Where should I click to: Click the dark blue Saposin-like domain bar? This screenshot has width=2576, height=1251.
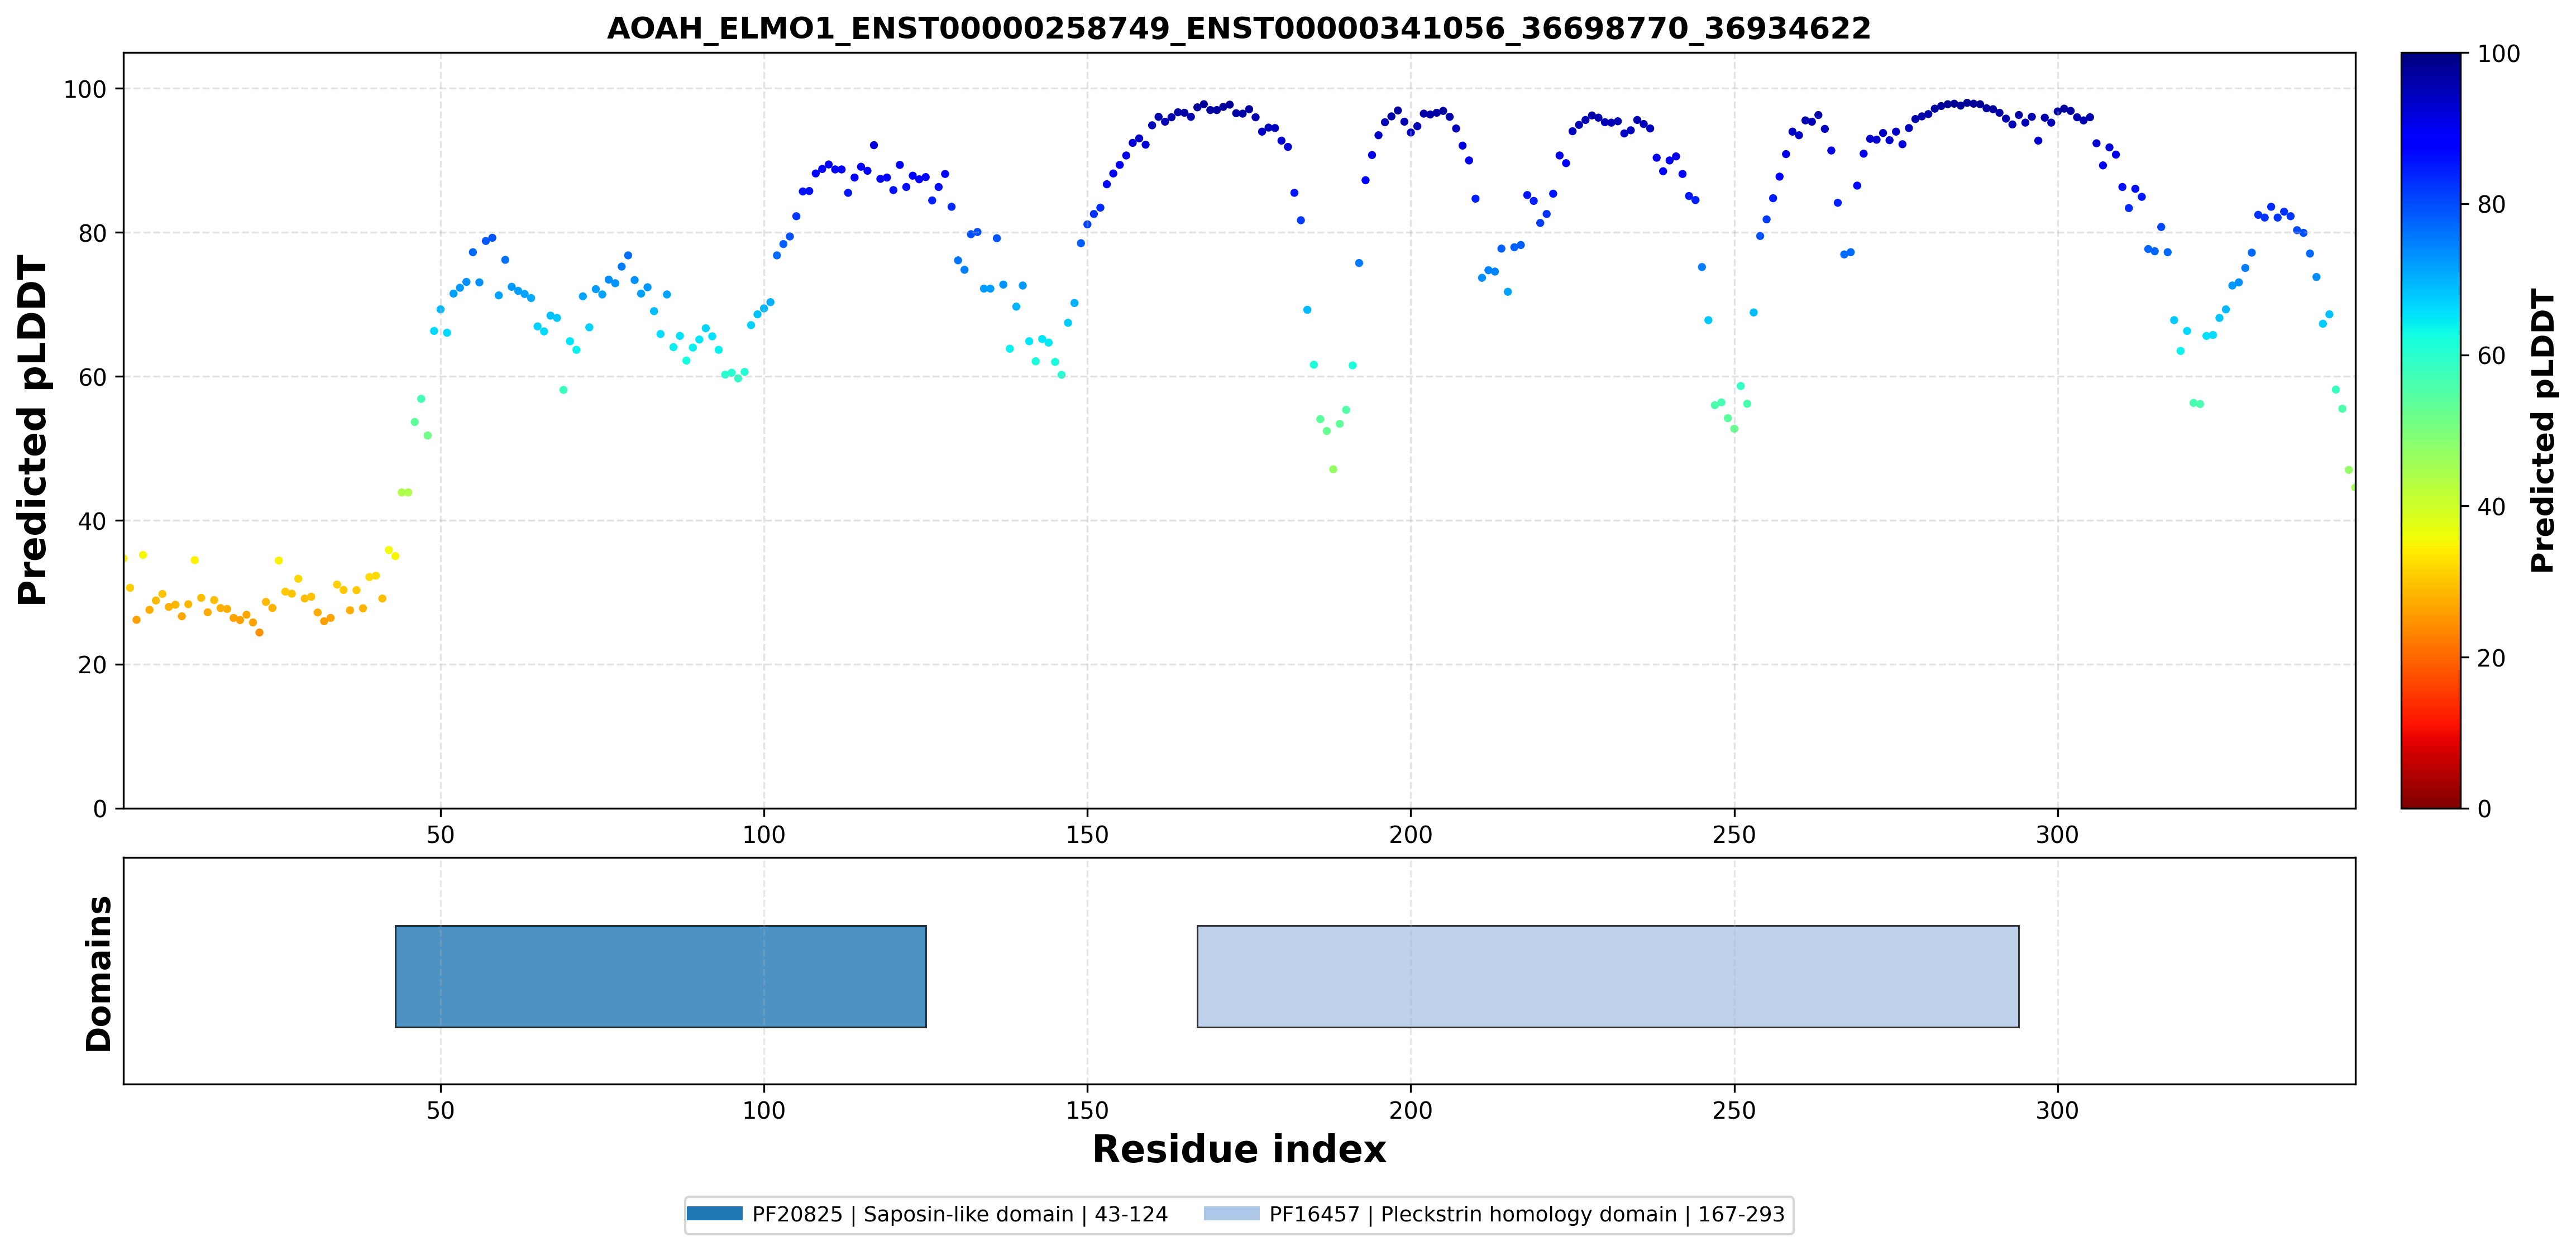(661, 976)
